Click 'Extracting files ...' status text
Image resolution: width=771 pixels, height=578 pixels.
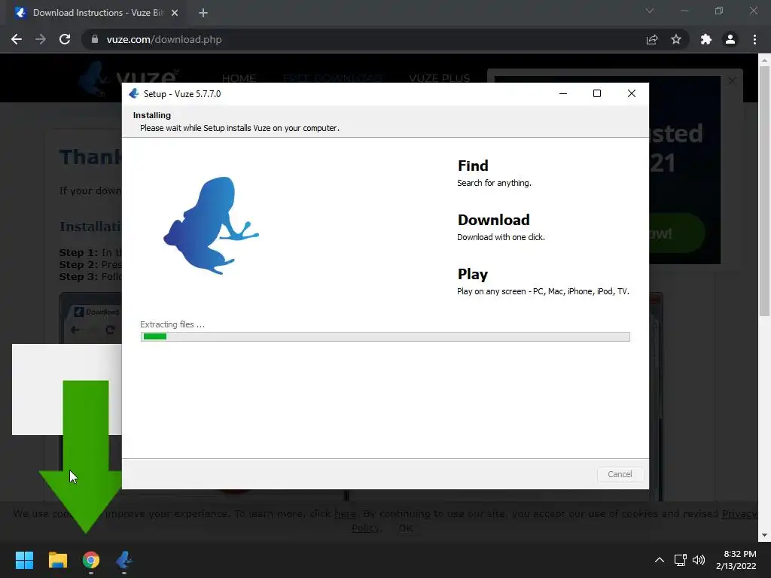pyautogui.click(x=172, y=324)
